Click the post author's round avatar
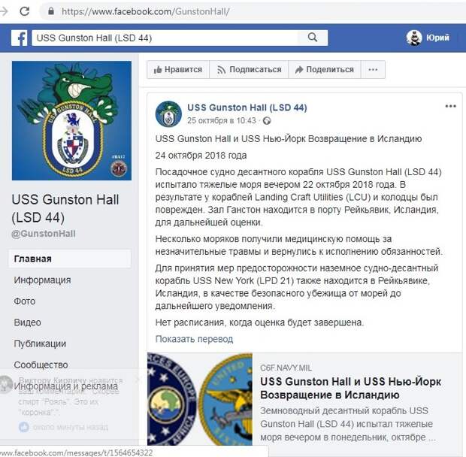Screen dimensions: 466x457 [168, 113]
